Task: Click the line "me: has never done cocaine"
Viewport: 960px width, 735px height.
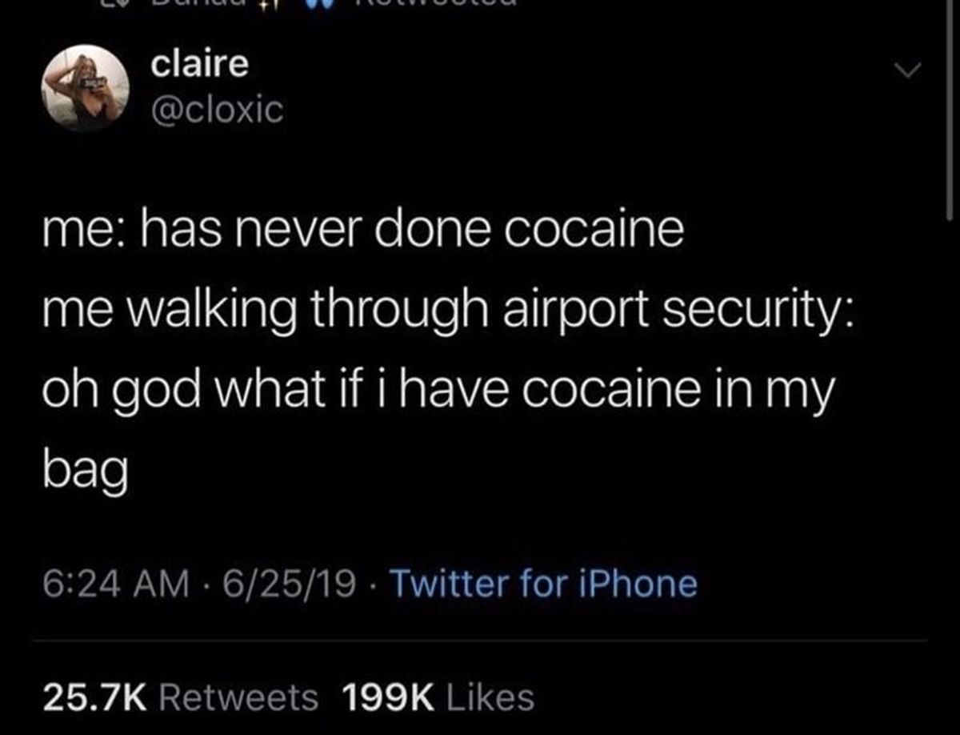Action: pos(363,231)
